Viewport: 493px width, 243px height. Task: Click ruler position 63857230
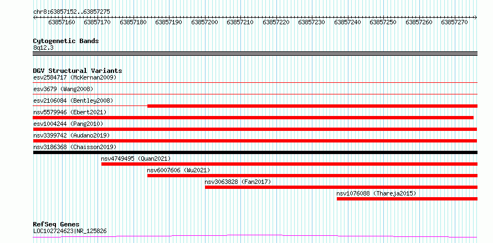tap(311, 23)
